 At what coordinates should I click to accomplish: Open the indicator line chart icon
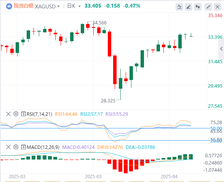tap(179, 7)
